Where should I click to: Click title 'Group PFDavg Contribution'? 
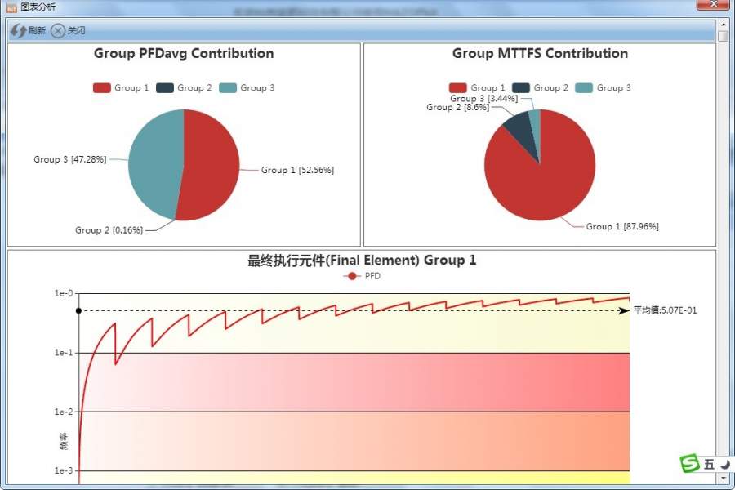(x=184, y=53)
